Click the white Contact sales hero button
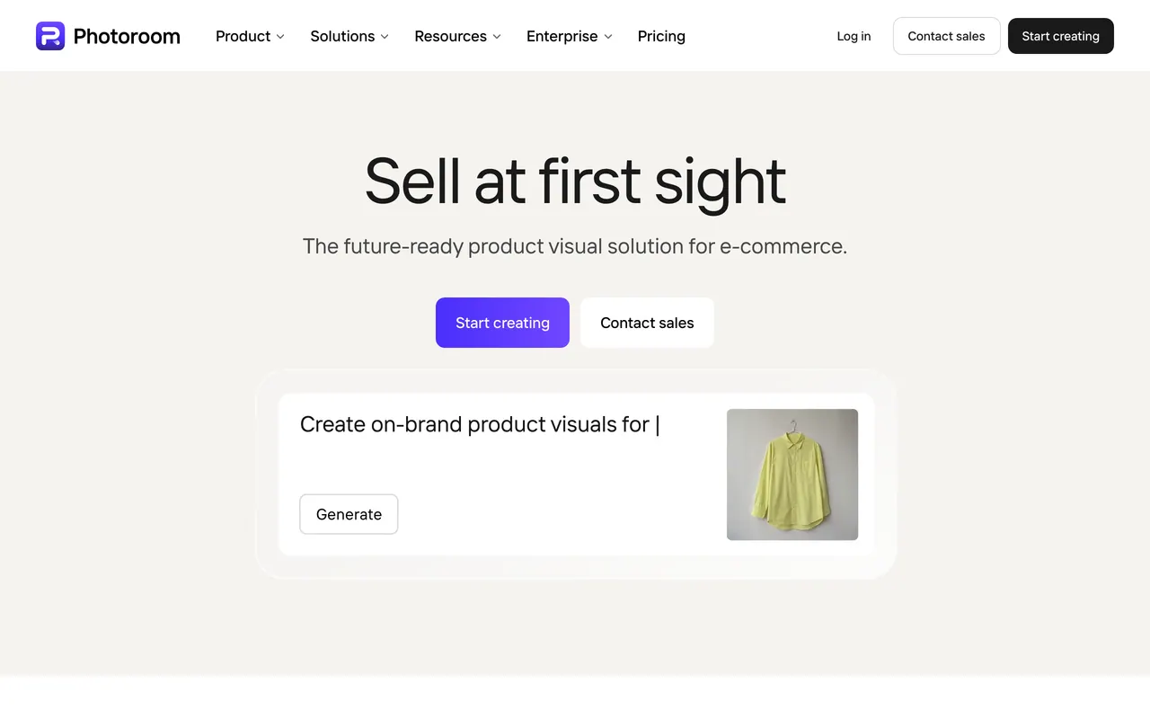This screenshot has height=719, width=1150. [647, 323]
